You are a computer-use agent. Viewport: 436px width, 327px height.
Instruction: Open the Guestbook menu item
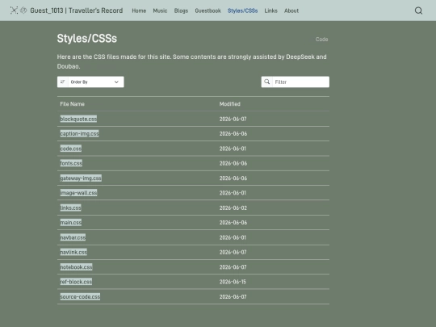tap(208, 10)
